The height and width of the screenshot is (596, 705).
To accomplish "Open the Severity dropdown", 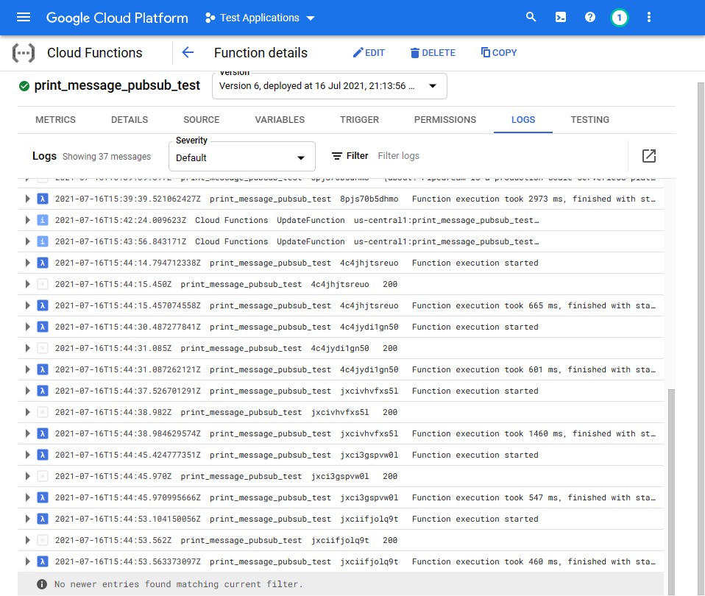I will tap(241, 156).
